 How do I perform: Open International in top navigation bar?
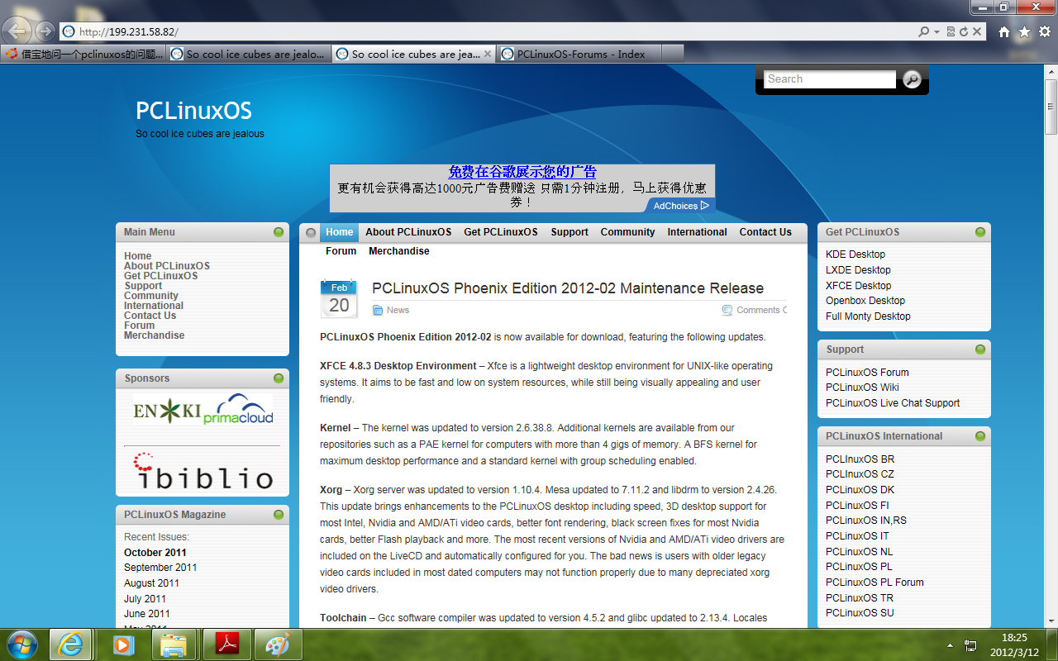click(x=697, y=232)
